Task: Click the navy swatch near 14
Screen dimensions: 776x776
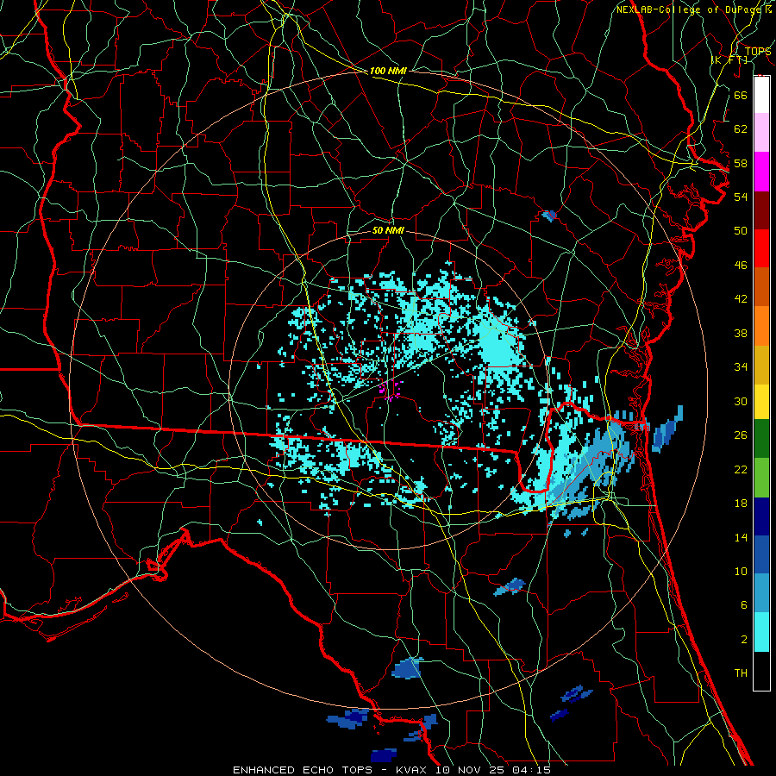Action: pyautogui.click(x=761, y=516)
